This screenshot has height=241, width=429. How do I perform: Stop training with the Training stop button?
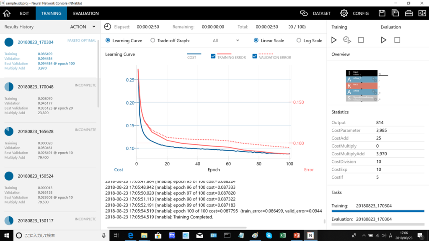point(361,40)
